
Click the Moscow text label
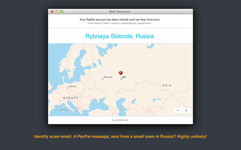pyautogui.click(x=108, y=77)
